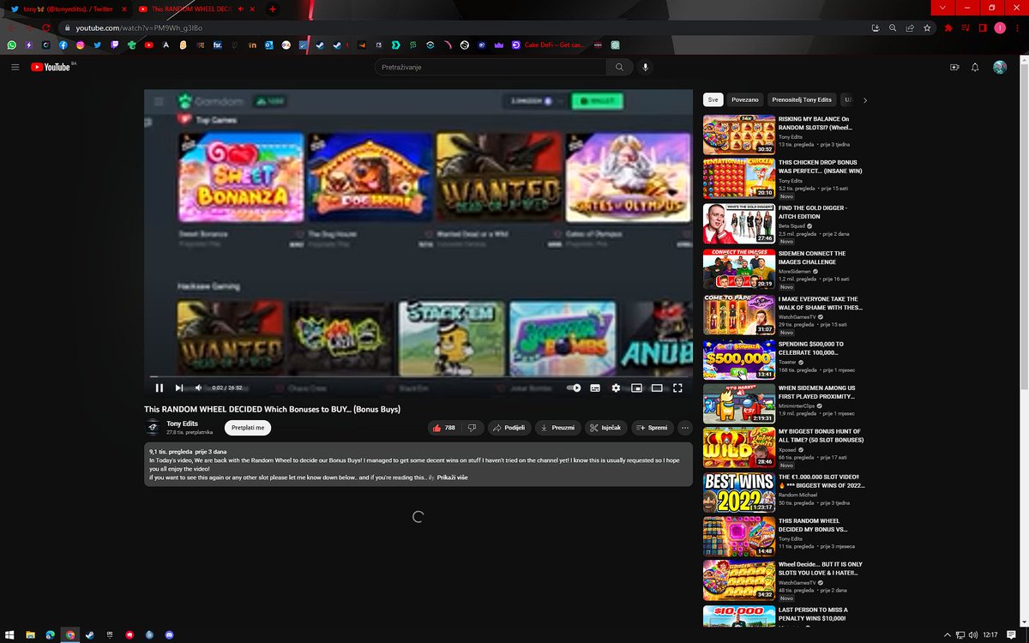The width and height of the screenshot is (1029, 643).
Task: Toggle subtitles/closed captions button
Action: coord(595,388)
